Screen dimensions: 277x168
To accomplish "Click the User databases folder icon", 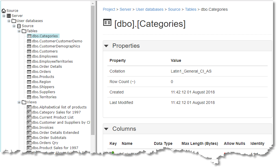I will 14,21.
